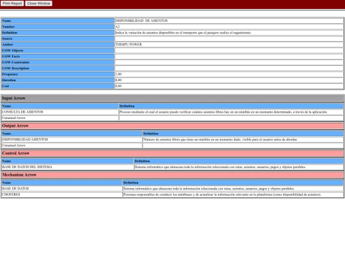
Task: Click the Frequency value 1,00
Action: tap(118, 74)
